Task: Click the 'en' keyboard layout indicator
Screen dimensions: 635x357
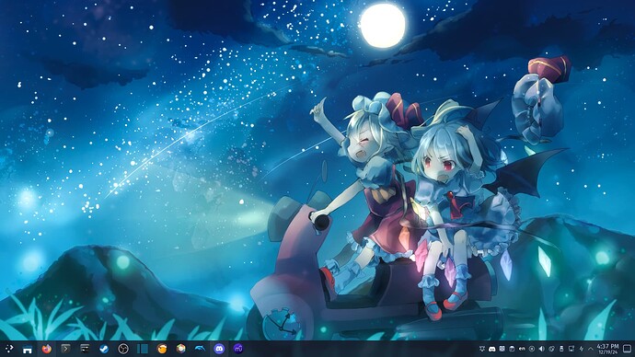Action: pos(522,349)
